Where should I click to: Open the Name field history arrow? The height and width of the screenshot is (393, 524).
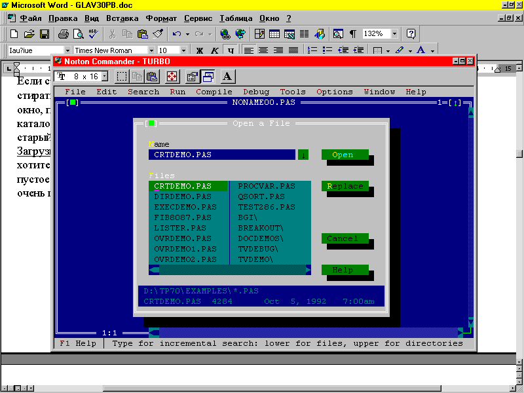[303, 155]
